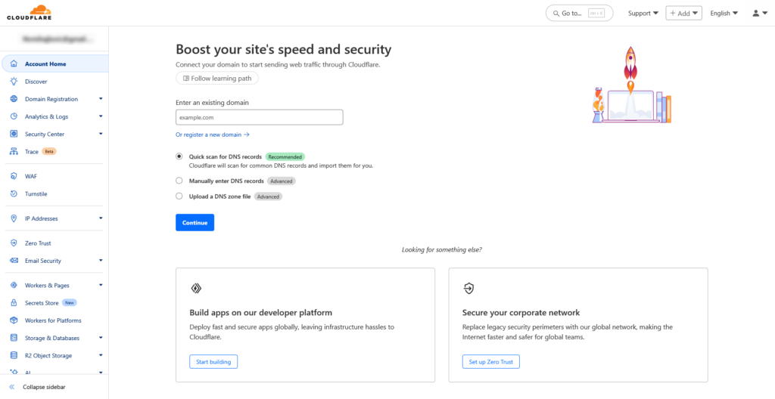Click the Cloudflare logo
Image resolution: width=775 pixels, height=399 pixels.
tap(30, 12)
